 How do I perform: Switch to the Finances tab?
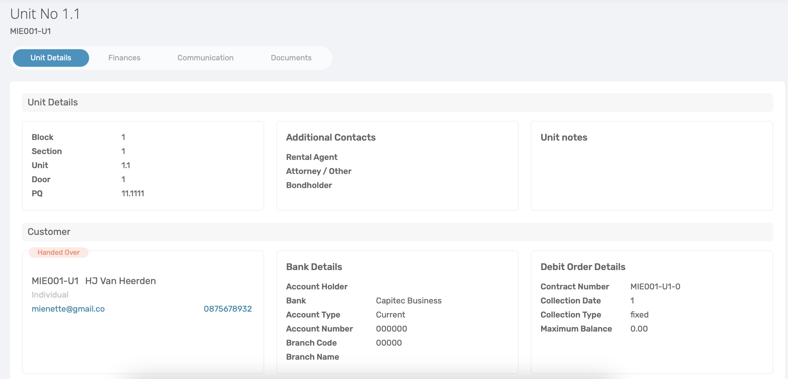124,58
